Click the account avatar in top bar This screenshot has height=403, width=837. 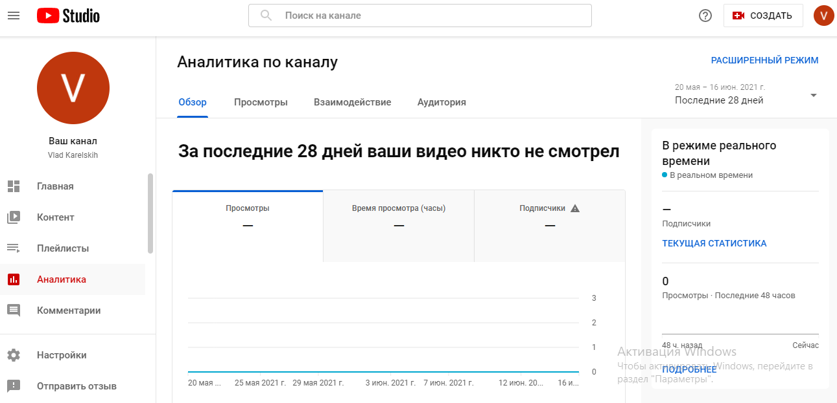tap(823, 16)
